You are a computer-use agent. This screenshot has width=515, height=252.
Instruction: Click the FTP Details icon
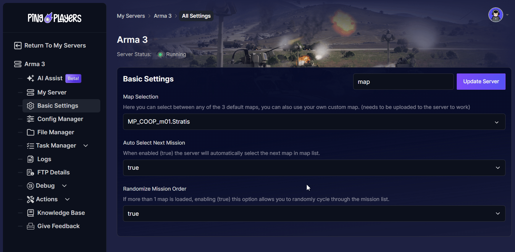coord(30,172)
